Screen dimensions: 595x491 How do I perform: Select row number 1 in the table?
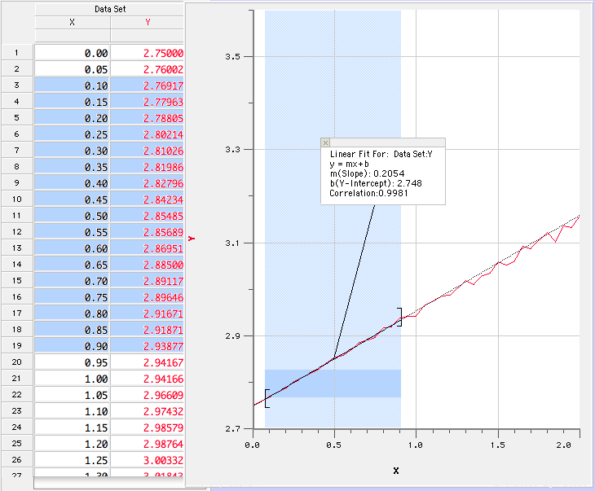16,53
